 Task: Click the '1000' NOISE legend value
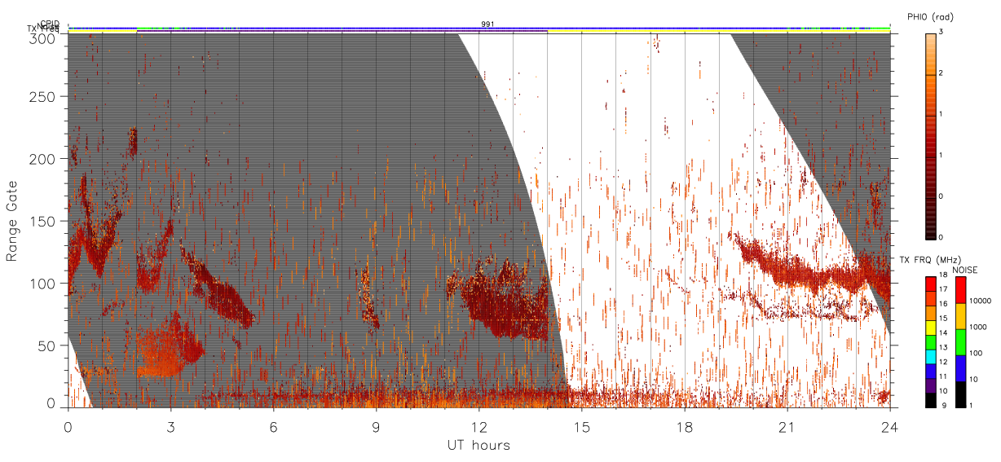977,327
